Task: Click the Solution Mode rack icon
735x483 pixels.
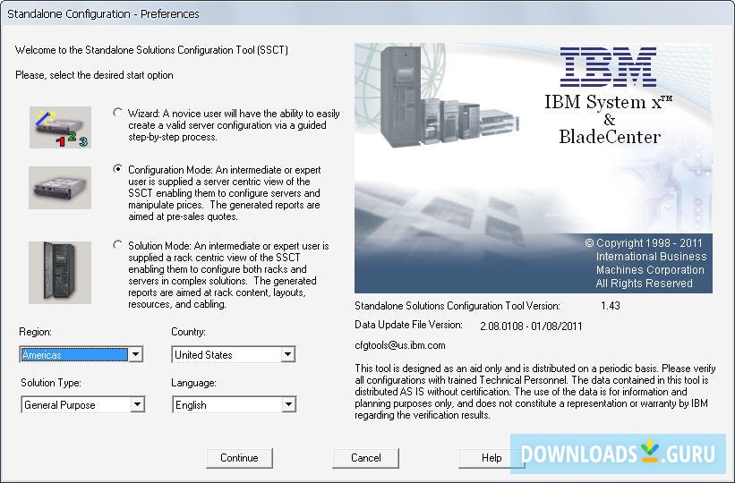Action: coord(60,272)
